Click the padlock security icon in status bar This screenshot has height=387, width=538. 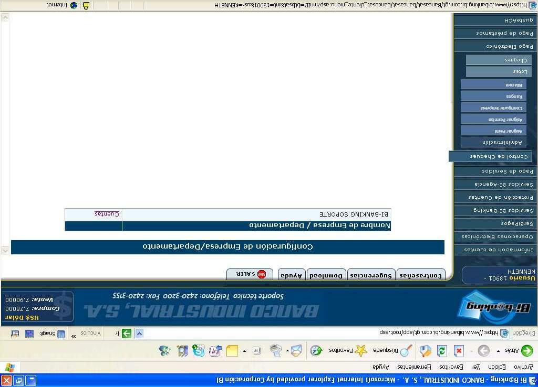86,5
